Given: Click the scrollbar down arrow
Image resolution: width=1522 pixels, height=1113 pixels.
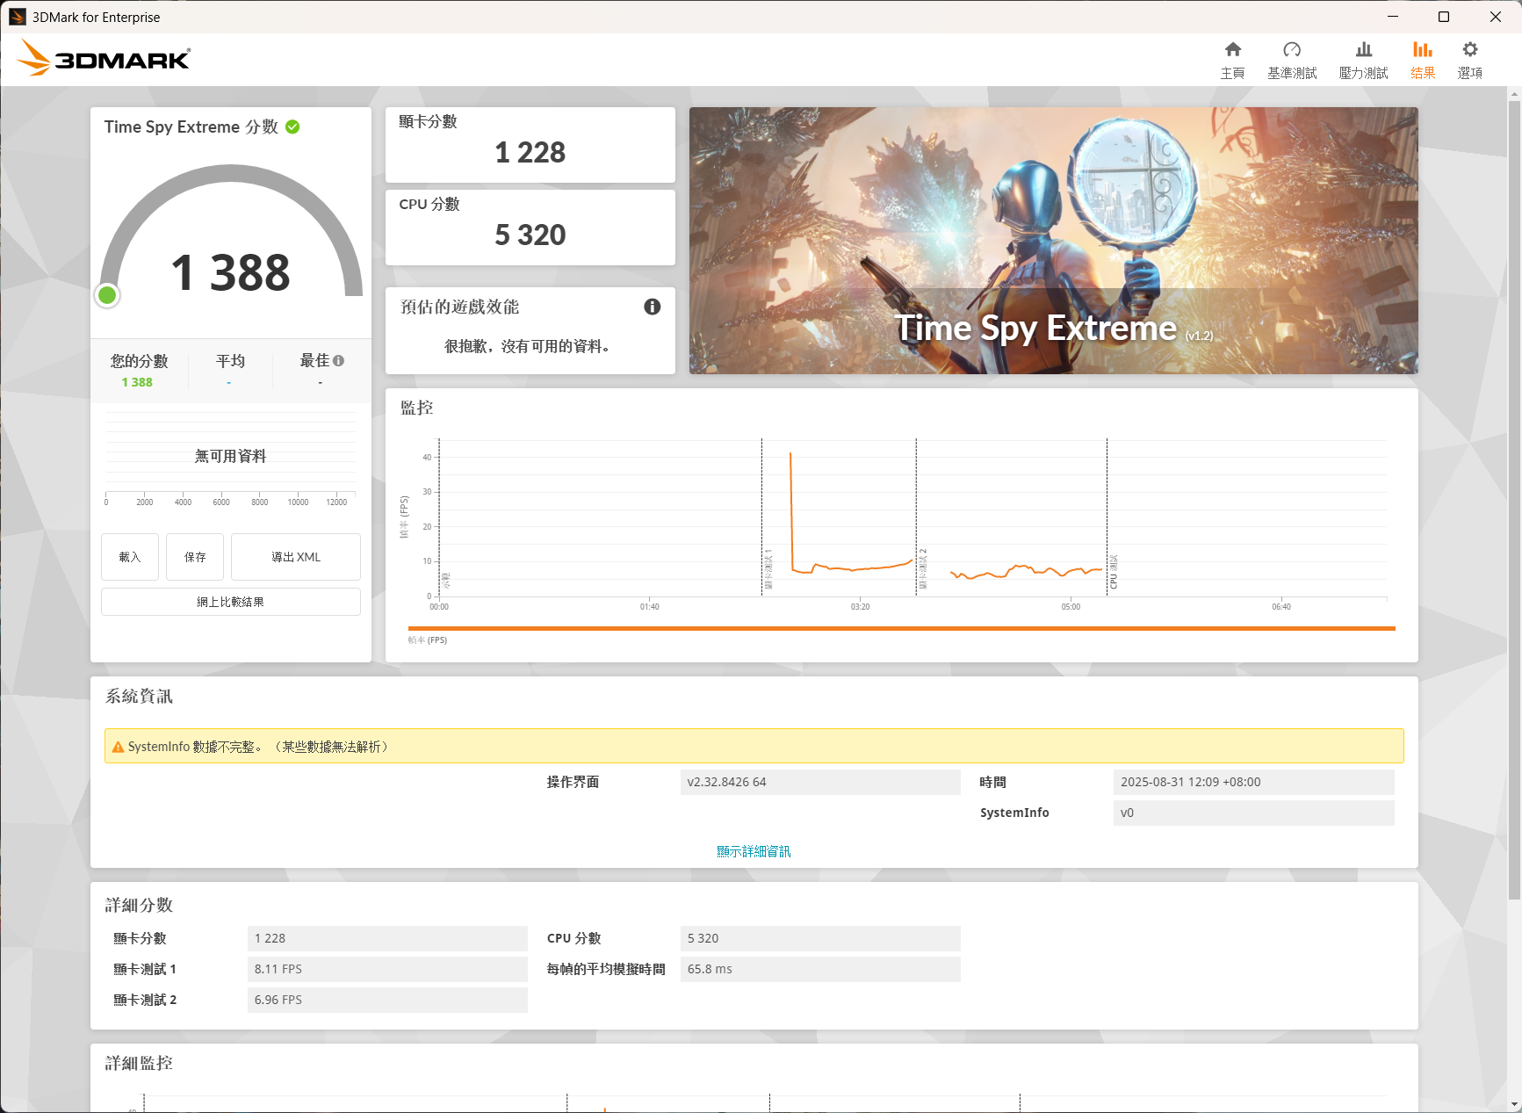Looking at the screenshot, I should click(1514, 1104).
